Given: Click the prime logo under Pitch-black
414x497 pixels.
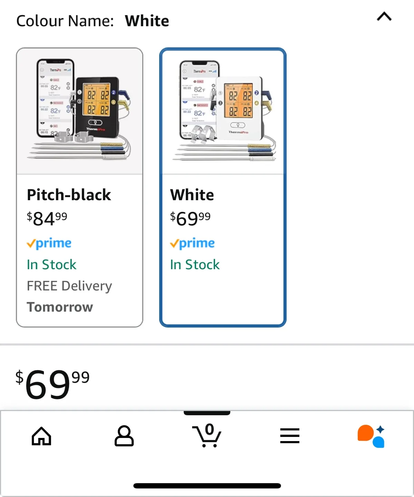Looking at the screenshot, I should [49, 243].
